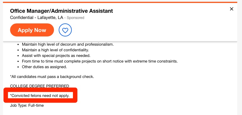Viewport: 242px width, 115px height.
Task: Click the Sponsored label
Action: (75, 18)
